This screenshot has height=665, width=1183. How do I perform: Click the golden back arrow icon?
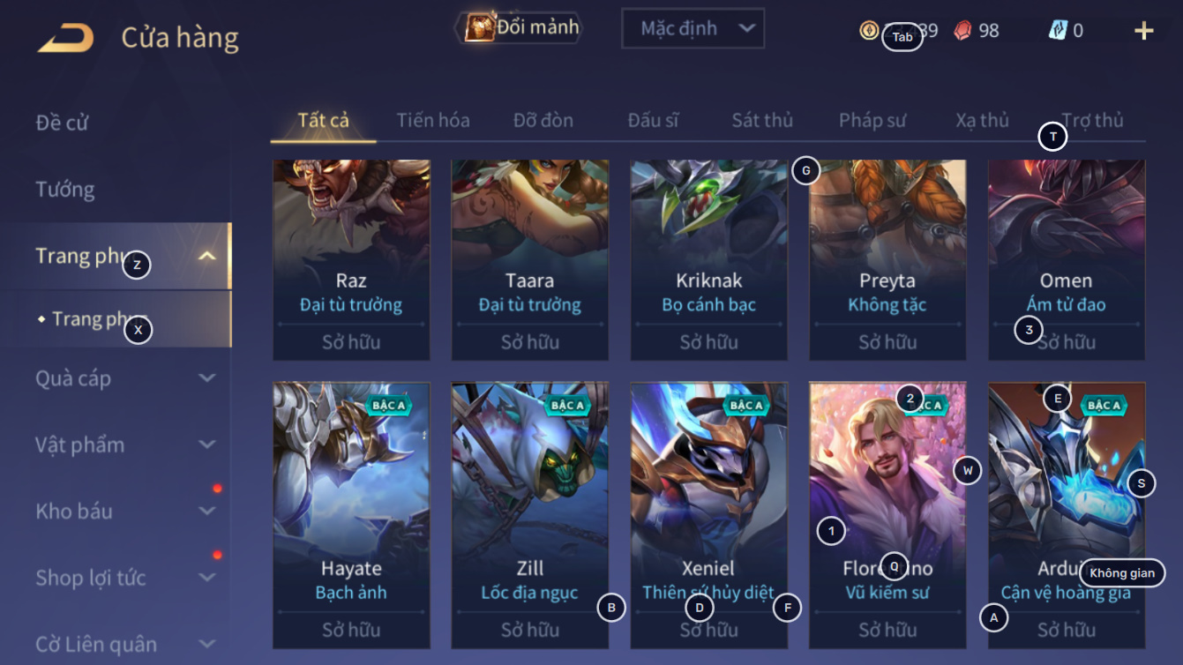click(x=66, y=38)
